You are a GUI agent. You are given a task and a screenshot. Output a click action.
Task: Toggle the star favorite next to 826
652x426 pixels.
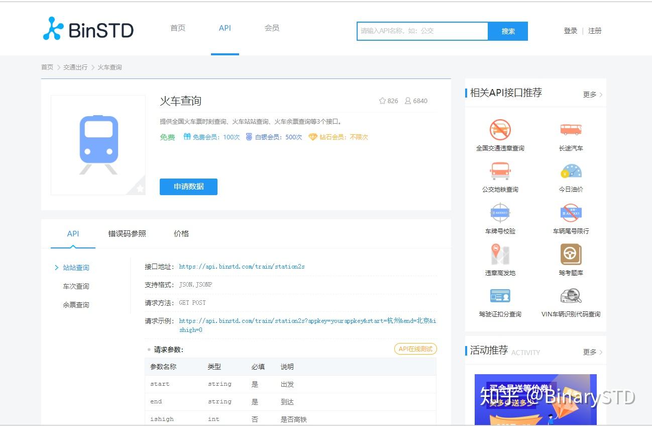382,101
